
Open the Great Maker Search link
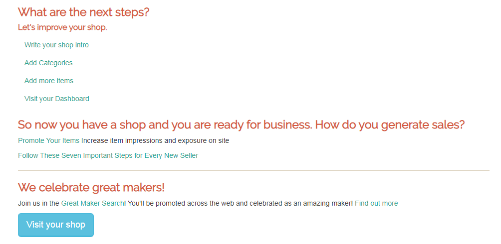pos(92,203)
